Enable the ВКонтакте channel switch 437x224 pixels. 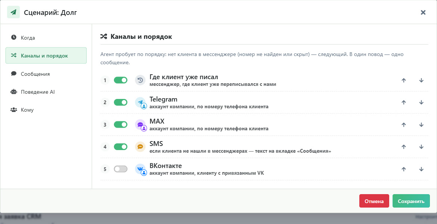point(121,169)
